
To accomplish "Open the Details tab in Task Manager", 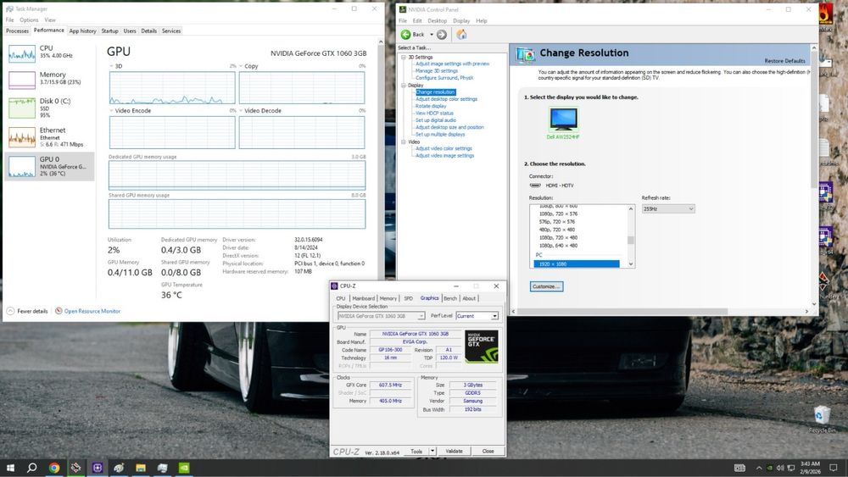I will tap(148, 31).
